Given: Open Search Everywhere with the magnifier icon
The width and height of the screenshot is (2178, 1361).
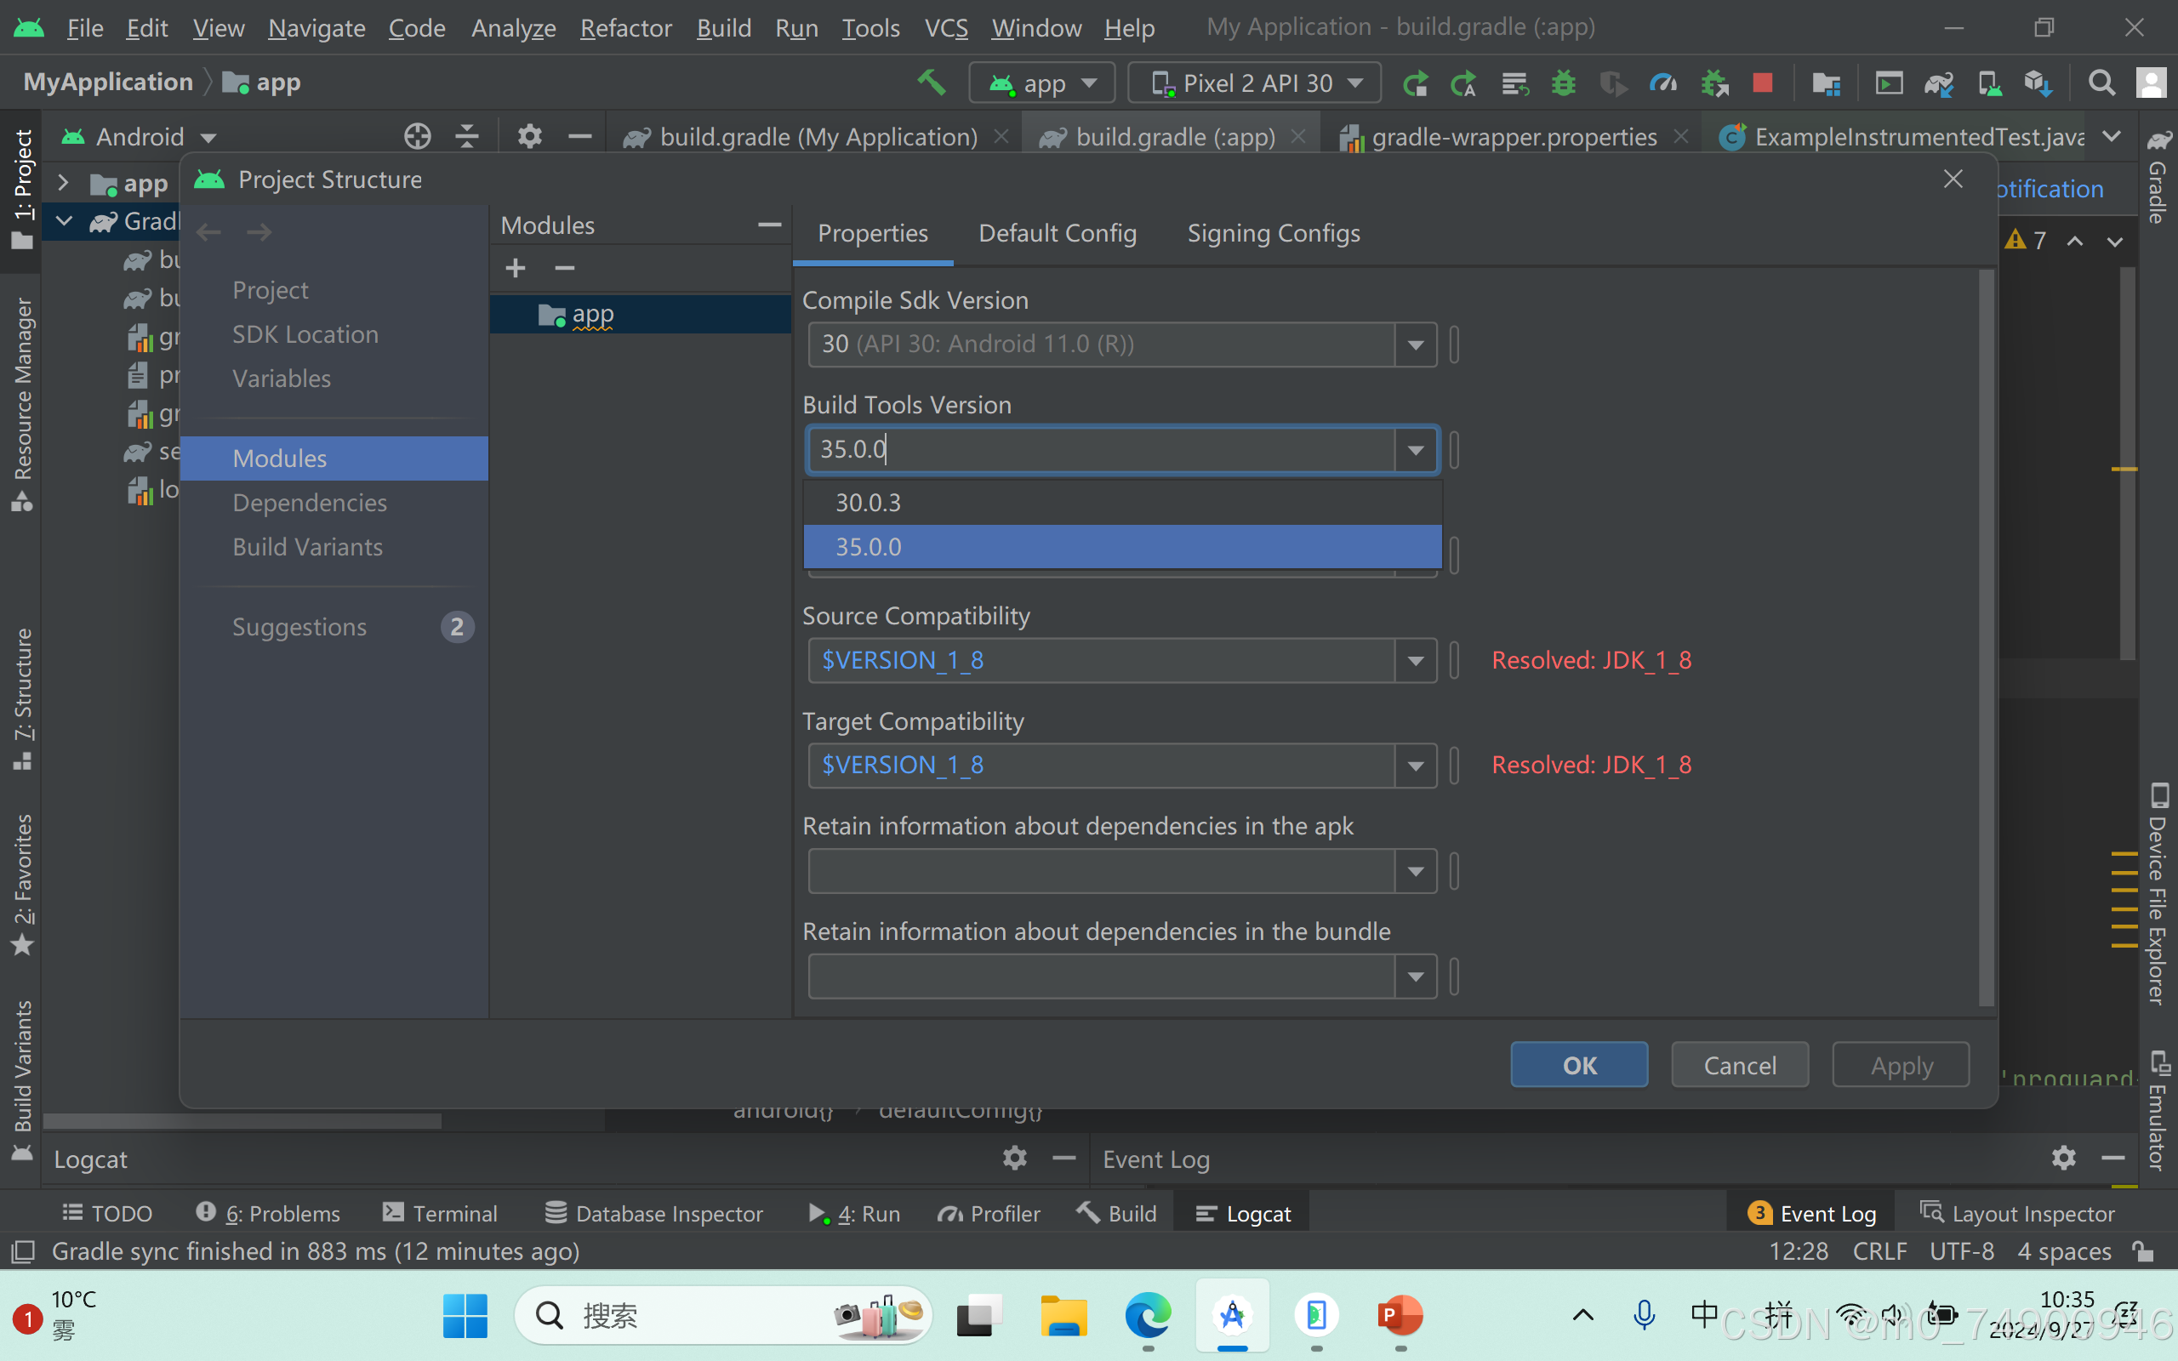Looking at the screenshot, I should pyautogui.click(x=2102, y=82).
